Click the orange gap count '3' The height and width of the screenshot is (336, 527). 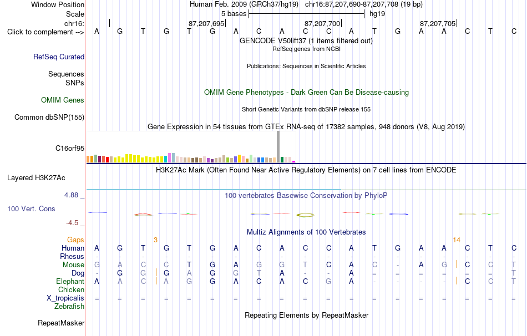pos(155,240)
